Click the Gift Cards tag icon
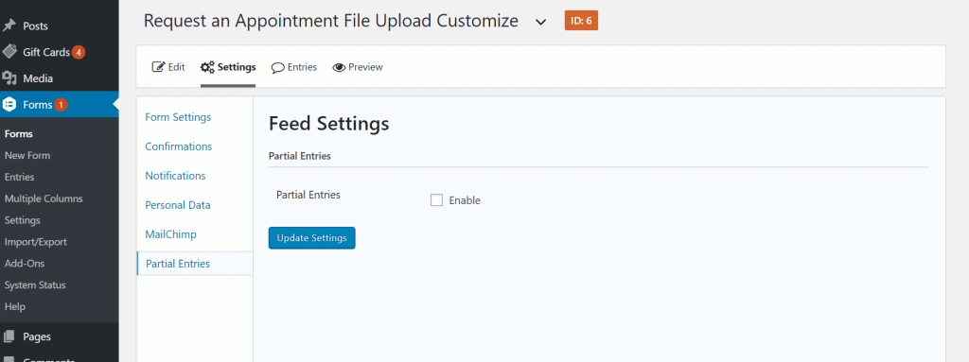The height and width of the screenshot is (362, 969). [9, 52]
